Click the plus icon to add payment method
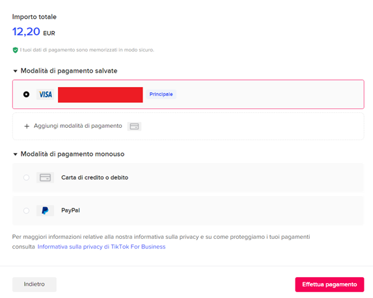The image size is (373, 298). (27, 126)
